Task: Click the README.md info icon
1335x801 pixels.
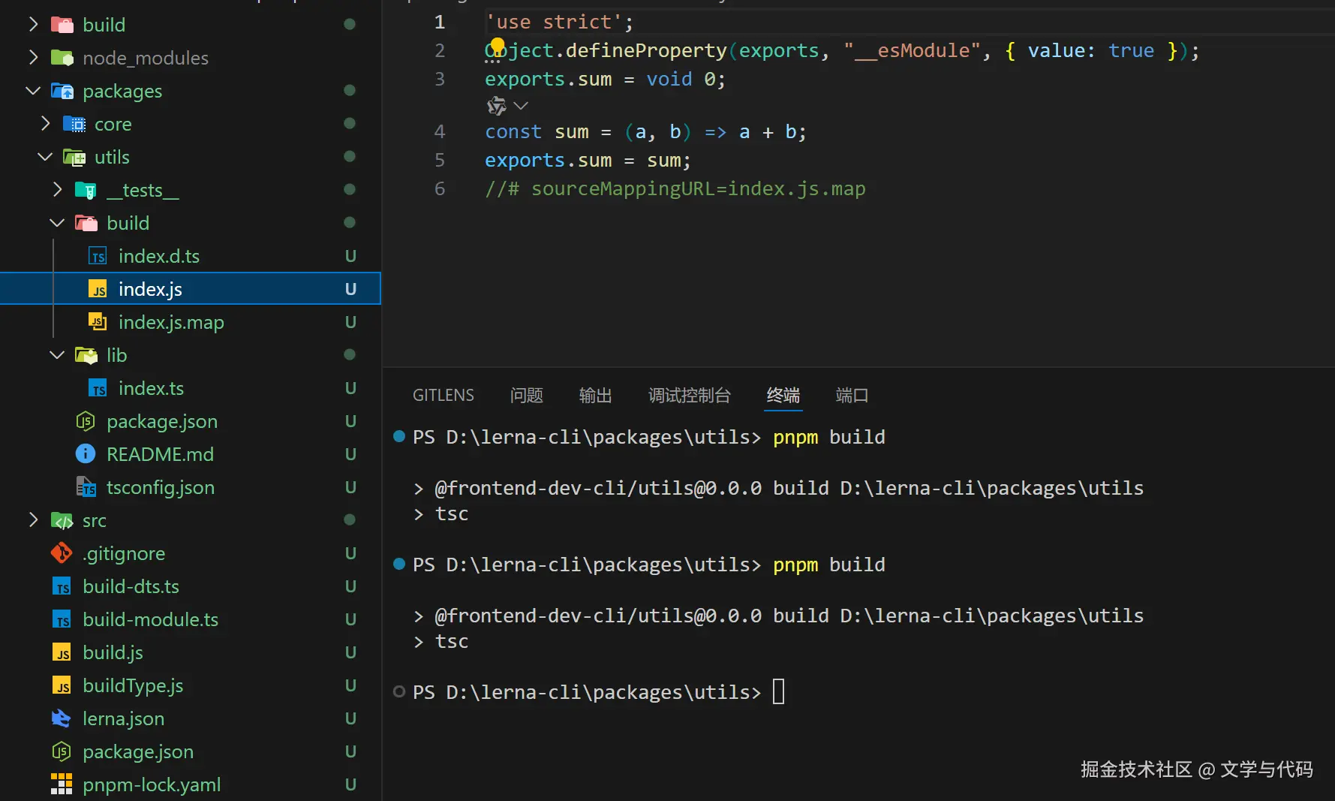Action: [x=86, y=454]
